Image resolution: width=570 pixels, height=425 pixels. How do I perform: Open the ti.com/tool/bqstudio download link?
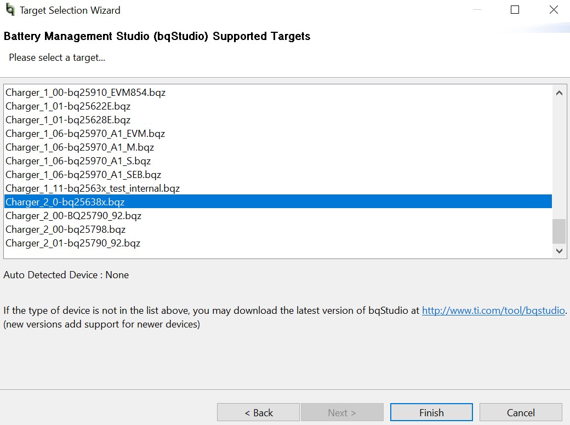493,311
